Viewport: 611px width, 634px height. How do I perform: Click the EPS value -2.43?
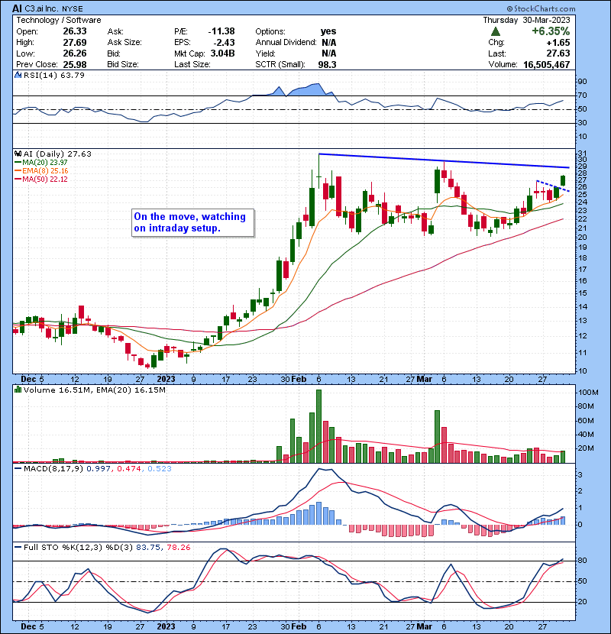(x=224, y=43)
